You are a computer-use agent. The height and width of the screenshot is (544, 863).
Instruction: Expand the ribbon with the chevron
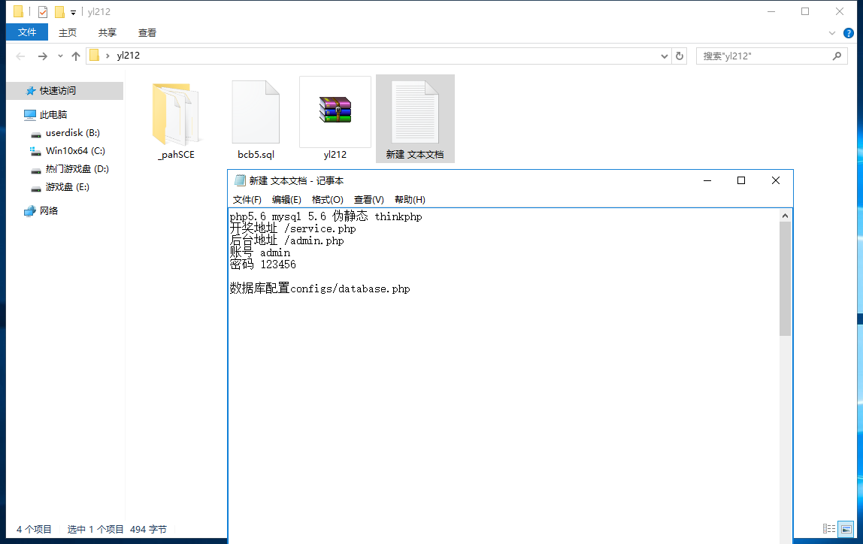click(x=831, y=33)
